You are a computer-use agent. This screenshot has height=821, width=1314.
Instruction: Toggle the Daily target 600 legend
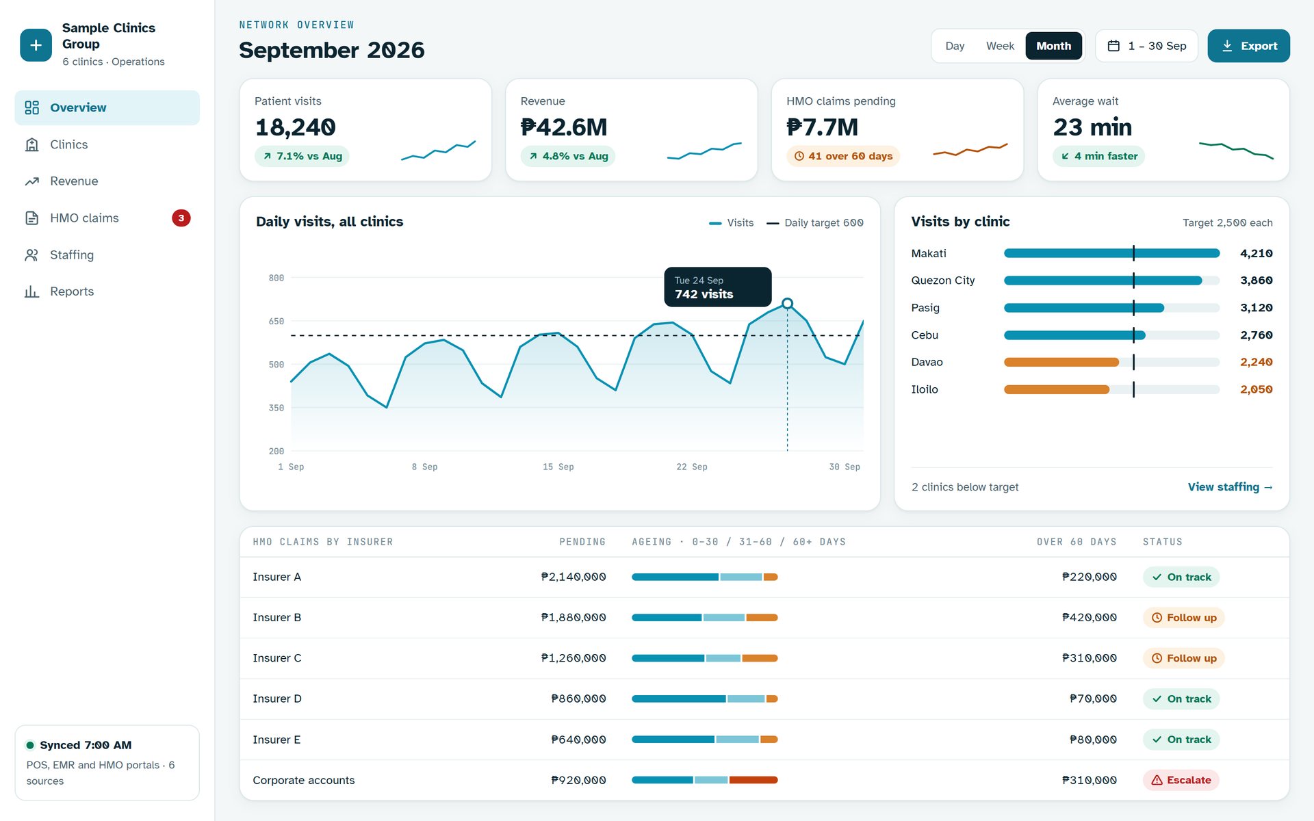814,222
